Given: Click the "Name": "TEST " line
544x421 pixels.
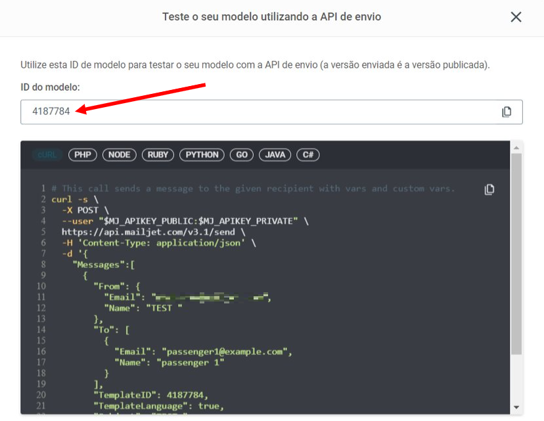Looking at the screenshot, I should [x=143, y=308].
